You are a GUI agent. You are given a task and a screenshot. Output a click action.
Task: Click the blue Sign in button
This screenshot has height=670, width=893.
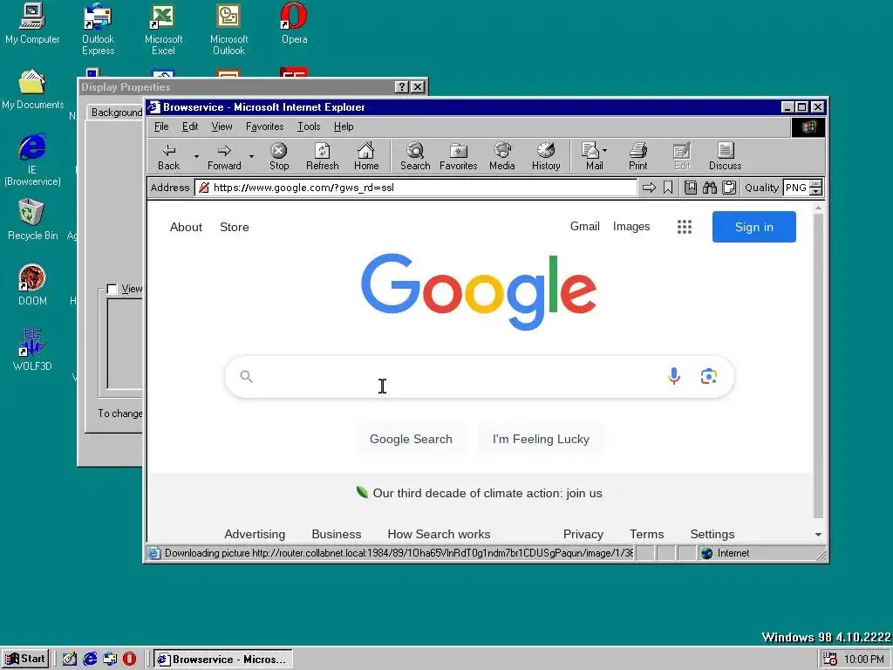[754, 227]
